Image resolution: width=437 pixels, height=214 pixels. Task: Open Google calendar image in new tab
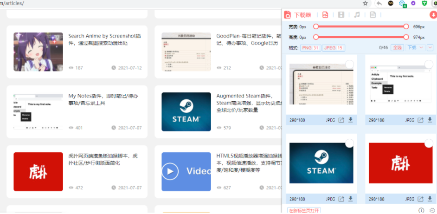[x=341, y=120]
